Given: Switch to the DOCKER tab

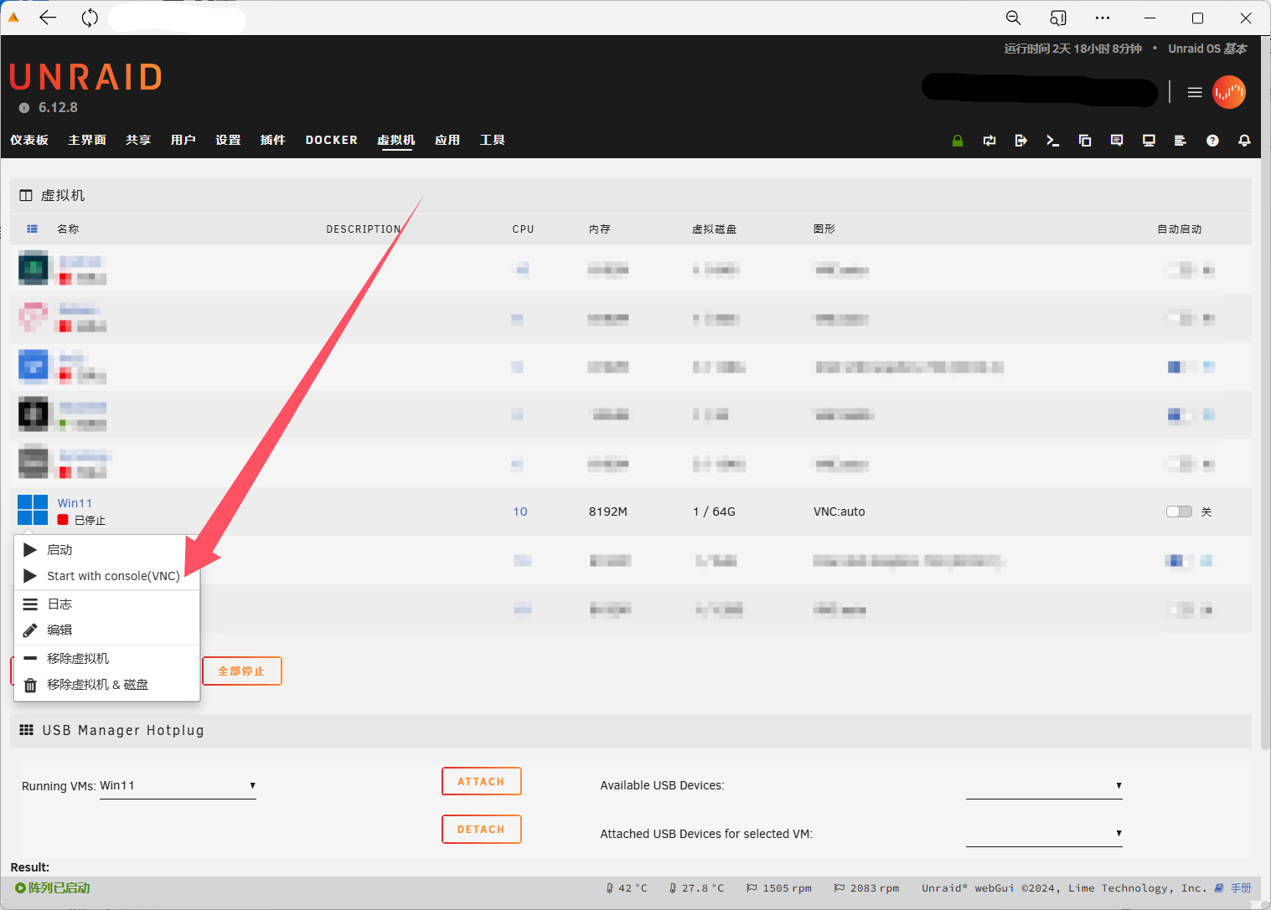Looking at the screenshot, I should (331, 140).
